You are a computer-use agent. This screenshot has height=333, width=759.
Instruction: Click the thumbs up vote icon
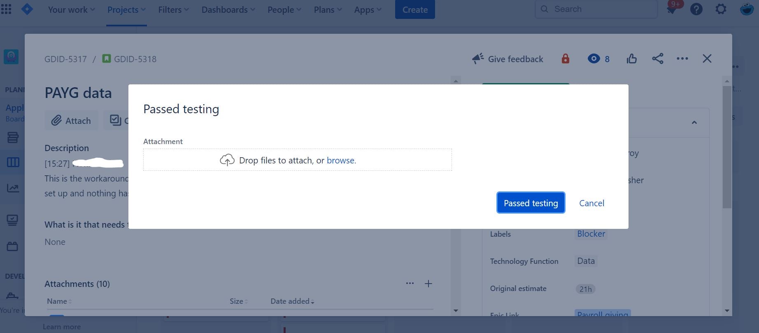coord(632,59)
